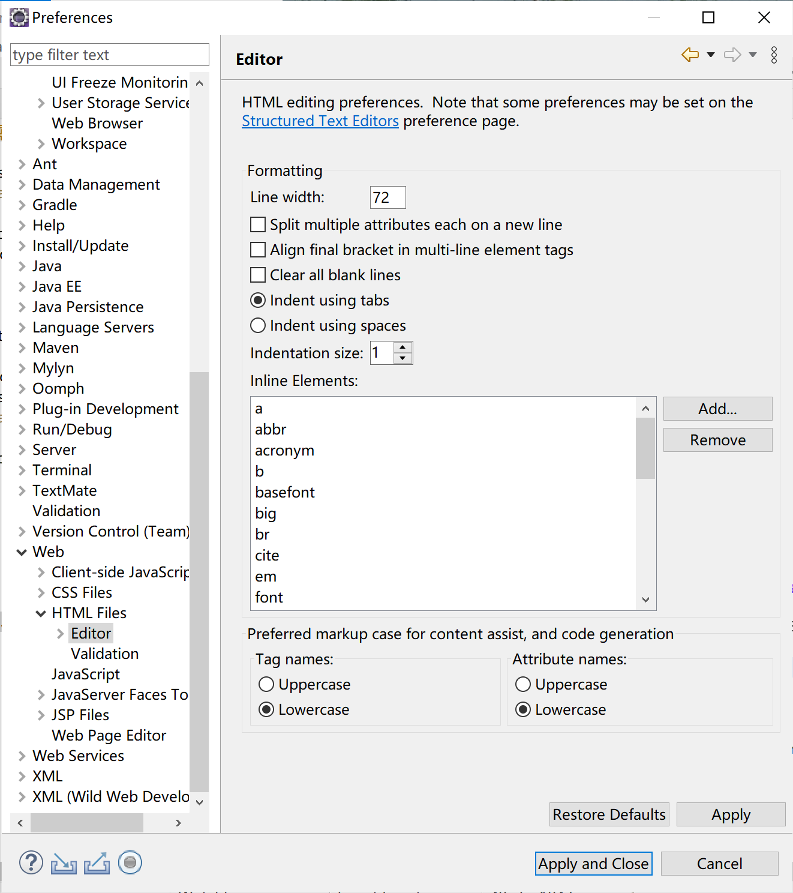
Task: Click the type filter text field
Action: pos(110,55)
